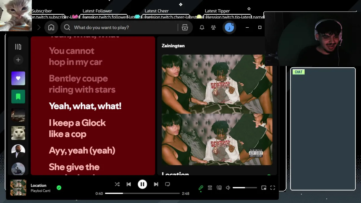The width and height of the screenshot is (361, 203).
Task: Create a playlist with the plus icon
Action: (18, 60)
